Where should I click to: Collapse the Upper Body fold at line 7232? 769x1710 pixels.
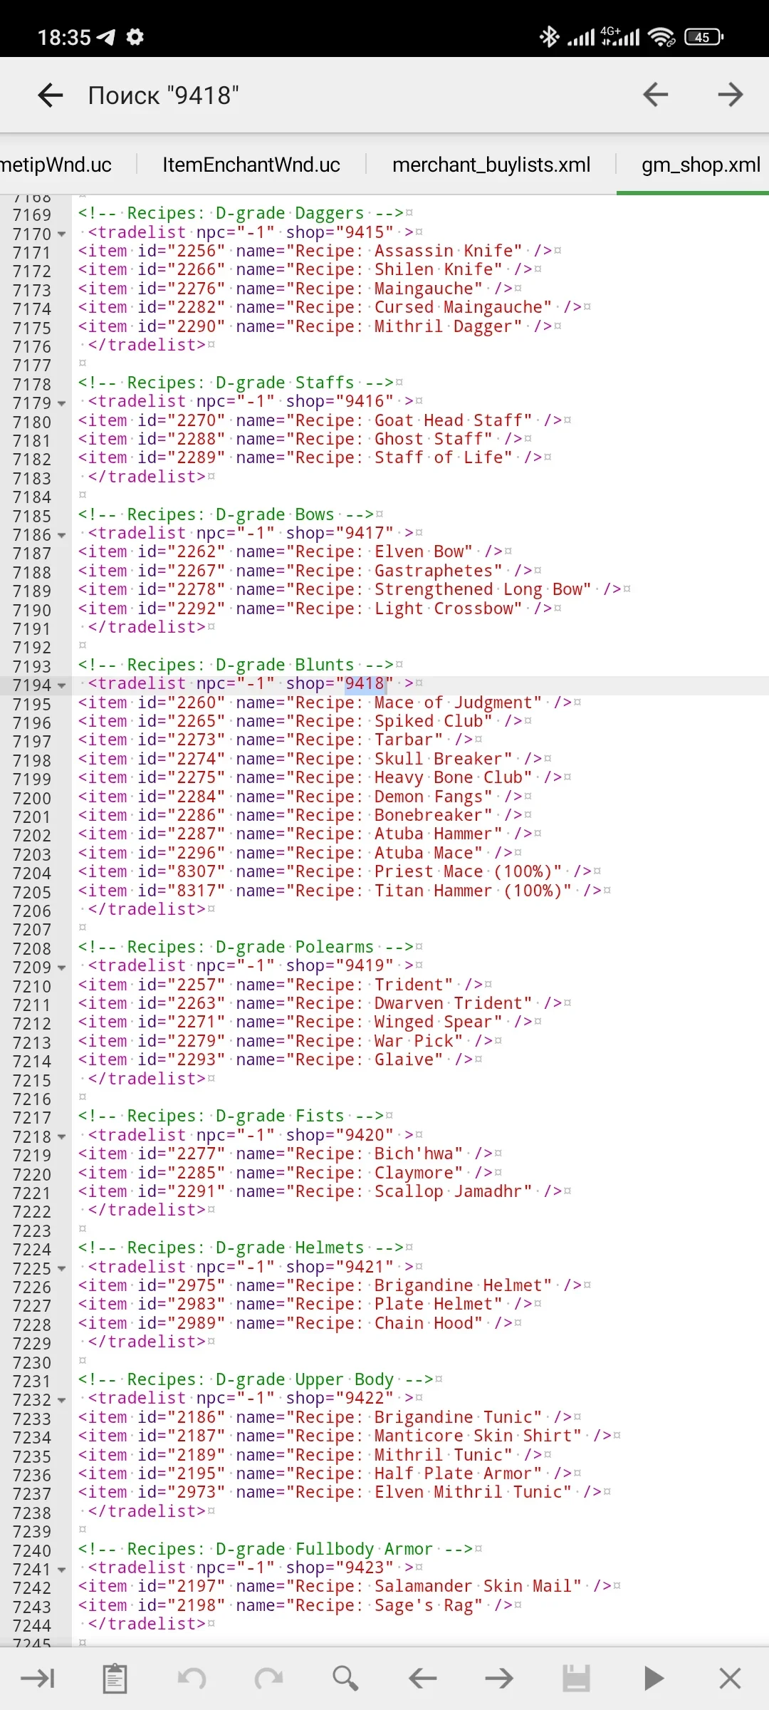[x=62, y=1400]
